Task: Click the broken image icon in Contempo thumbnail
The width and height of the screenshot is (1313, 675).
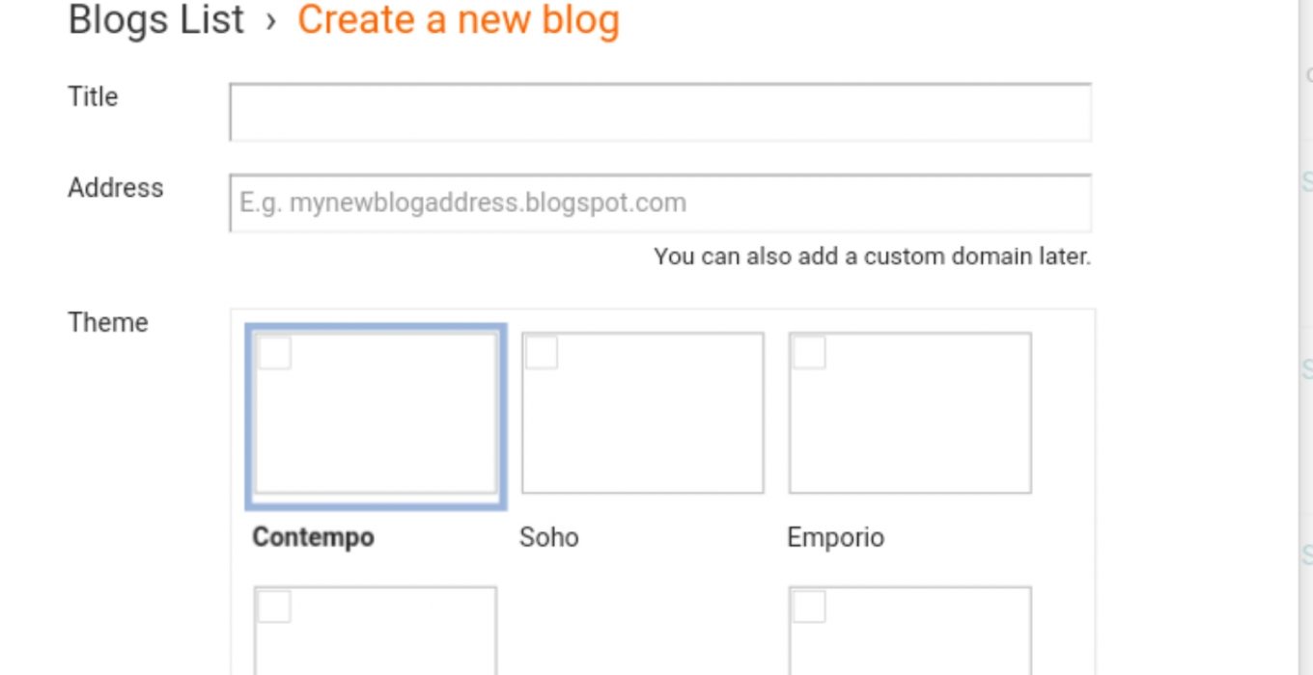Action: coord(275,353)
